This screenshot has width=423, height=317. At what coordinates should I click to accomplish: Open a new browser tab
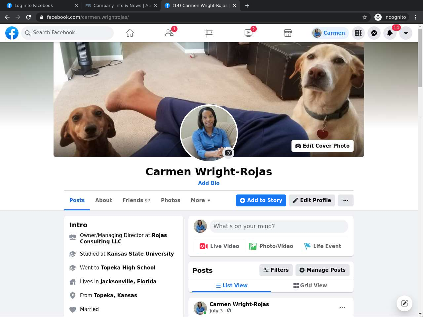[x=247, y=6]
